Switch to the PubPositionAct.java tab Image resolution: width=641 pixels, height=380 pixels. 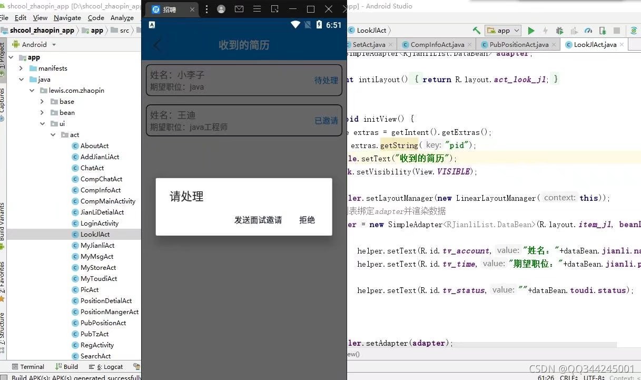[x=519, y=45]
